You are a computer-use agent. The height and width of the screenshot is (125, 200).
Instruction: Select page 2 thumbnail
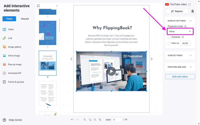tap(47, 12)
